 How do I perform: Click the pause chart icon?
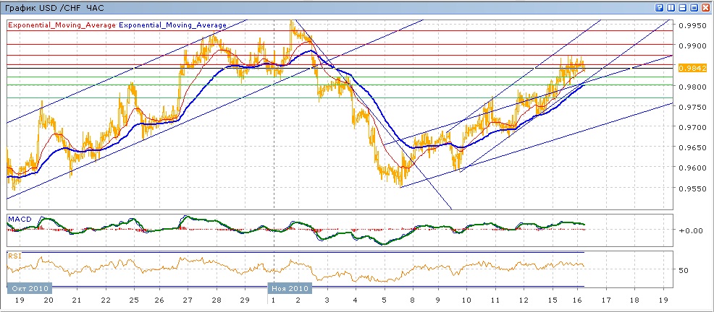point(671,7)
